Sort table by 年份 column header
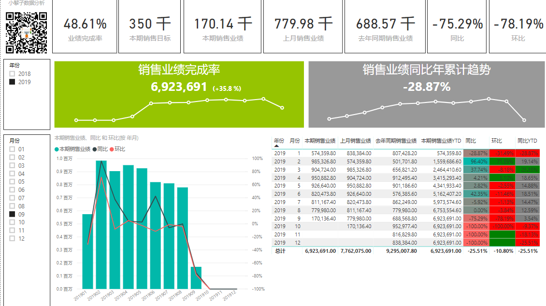 click(279, 141)
